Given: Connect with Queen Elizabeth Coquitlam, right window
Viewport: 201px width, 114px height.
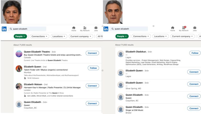Looking at the screenshot, I should (194, 96).
